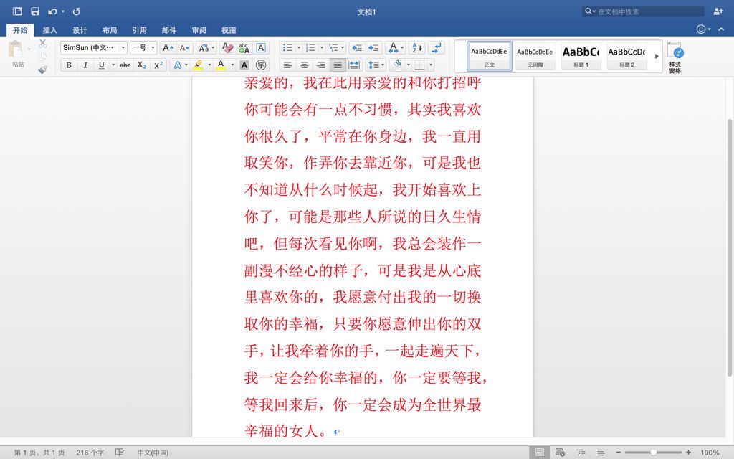Increase font size with the A▲ icon

[x=167, y=48]
